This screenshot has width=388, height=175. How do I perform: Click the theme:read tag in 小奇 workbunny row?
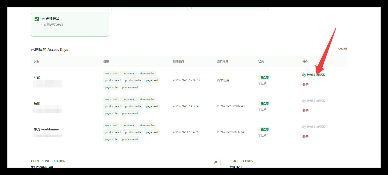click(x=128, y=125)
